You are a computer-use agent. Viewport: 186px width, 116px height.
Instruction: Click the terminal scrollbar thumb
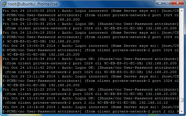tap(181, 100)
